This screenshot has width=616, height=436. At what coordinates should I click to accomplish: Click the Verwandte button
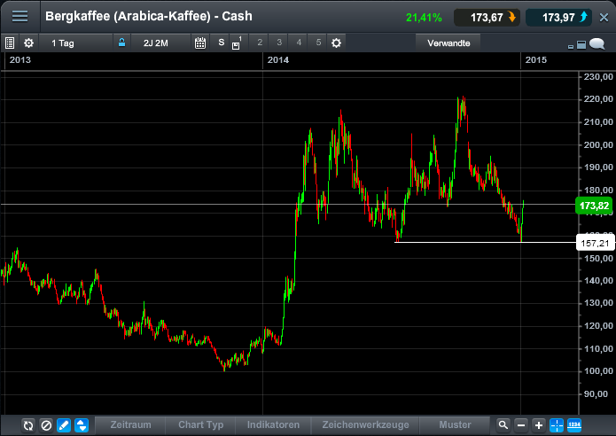click(x=448, y=43)
